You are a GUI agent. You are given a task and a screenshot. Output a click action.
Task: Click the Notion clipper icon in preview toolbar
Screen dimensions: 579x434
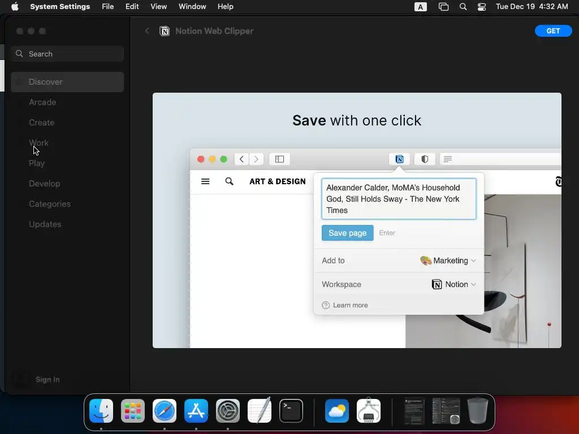(x=399, y=159)
